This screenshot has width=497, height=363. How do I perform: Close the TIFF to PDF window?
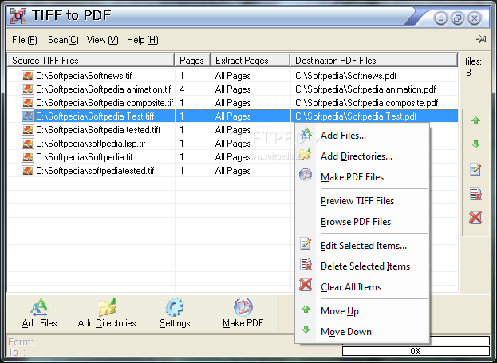(x=475, y=18)
